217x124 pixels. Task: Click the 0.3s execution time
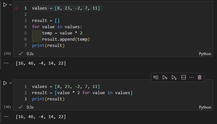30,54
